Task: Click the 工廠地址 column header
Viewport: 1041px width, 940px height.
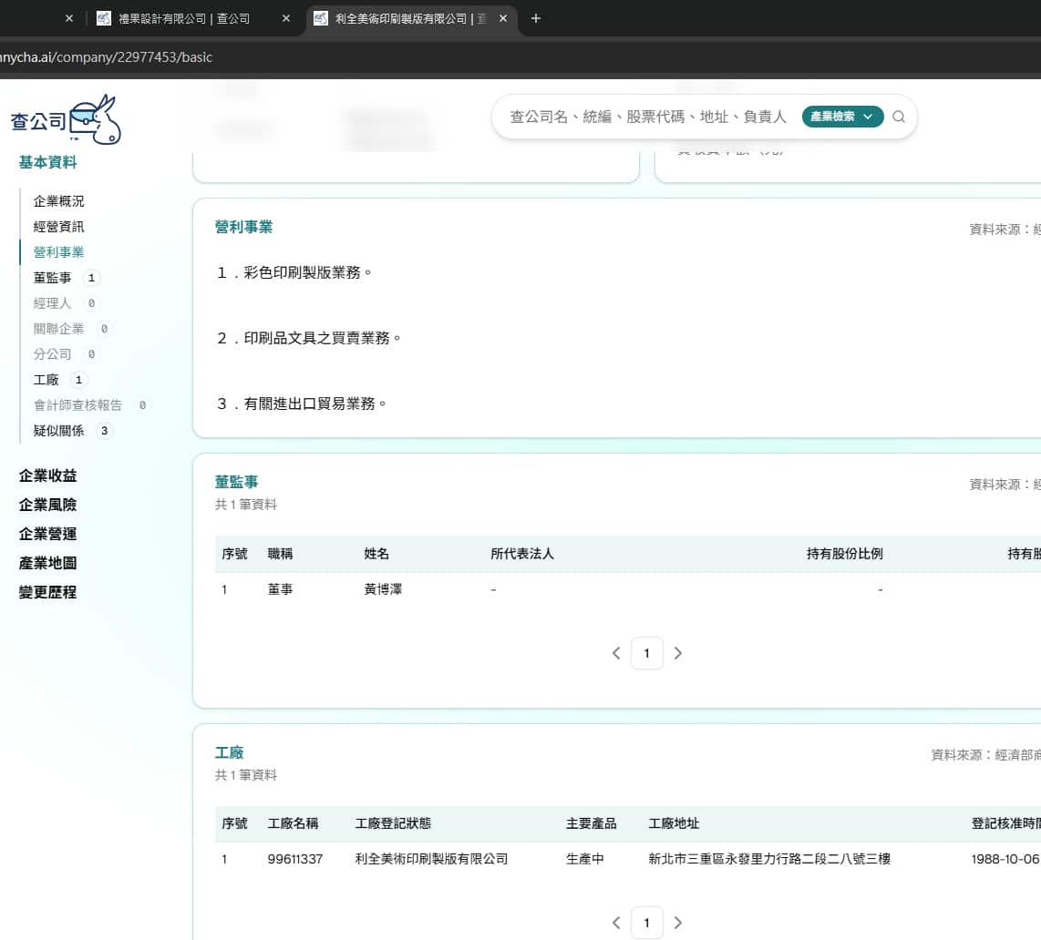Action: pos(674,823)
